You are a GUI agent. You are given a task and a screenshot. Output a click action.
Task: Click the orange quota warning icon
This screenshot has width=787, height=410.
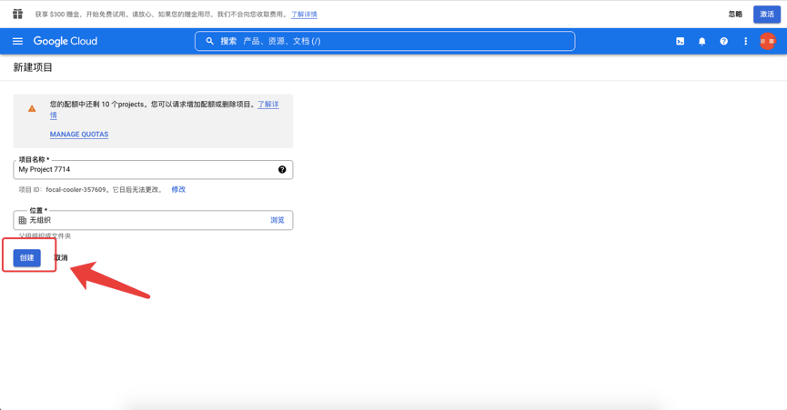tap(32, 109)
